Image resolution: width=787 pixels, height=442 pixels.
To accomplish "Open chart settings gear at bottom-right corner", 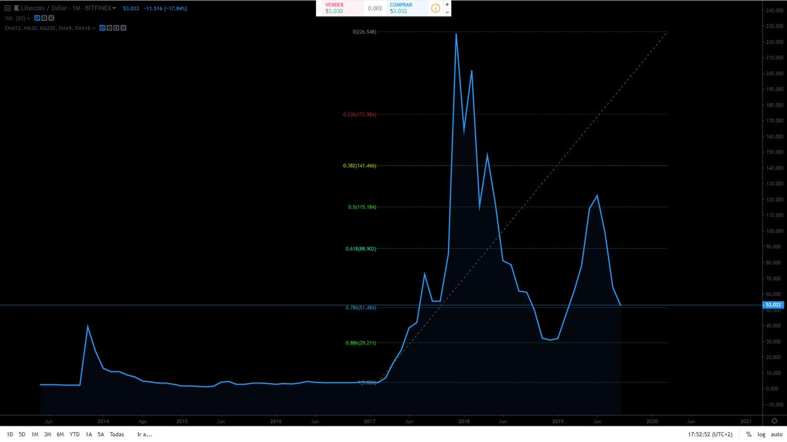I will point(775,420).
